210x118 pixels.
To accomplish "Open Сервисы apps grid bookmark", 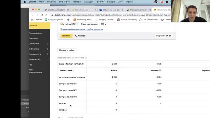I will pos(37,20).
